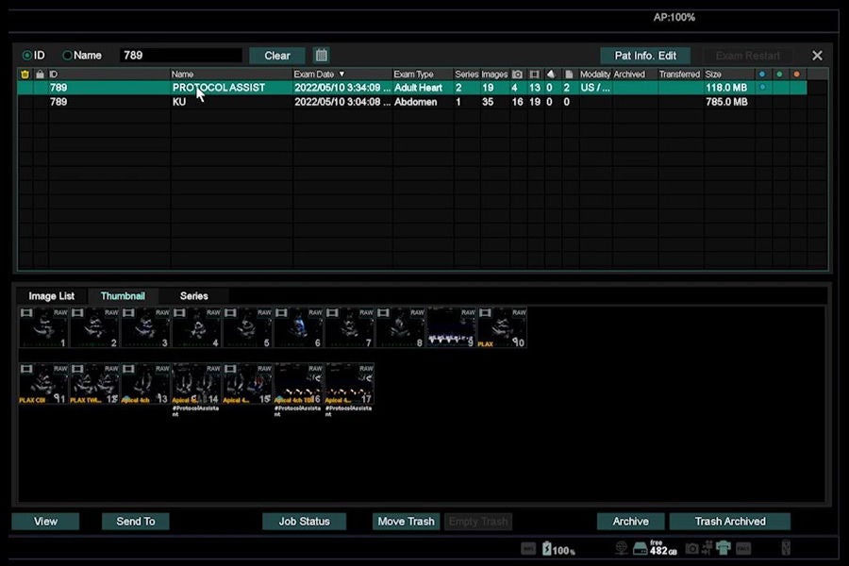Sort by Exam Date column arrow
The height and width of the screenshot is (566, 849).
[x=341, y=74]
